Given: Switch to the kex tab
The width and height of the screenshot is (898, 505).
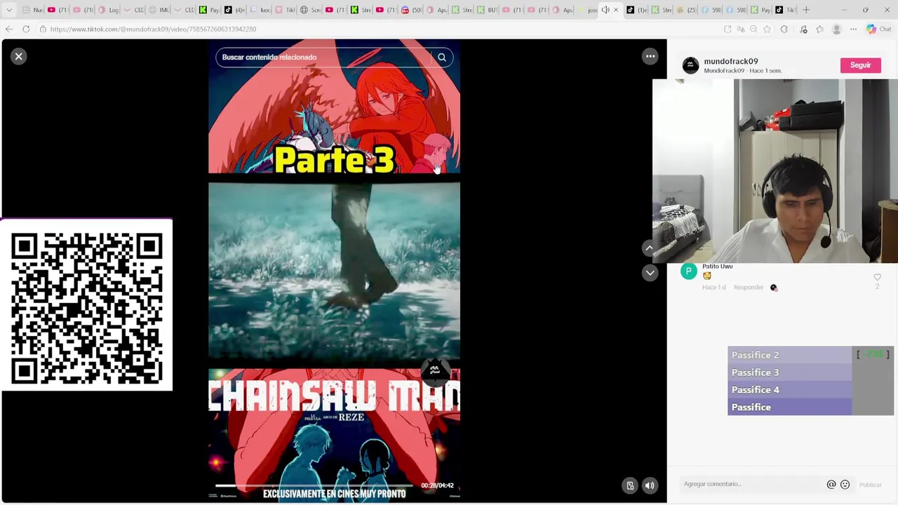Looking at the screenshot, I should pyautogui.click(x=260, y=10).
